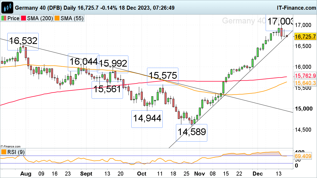
Task: Click the red SMA (200) legend swatch
Action: (x=24, y=18)
